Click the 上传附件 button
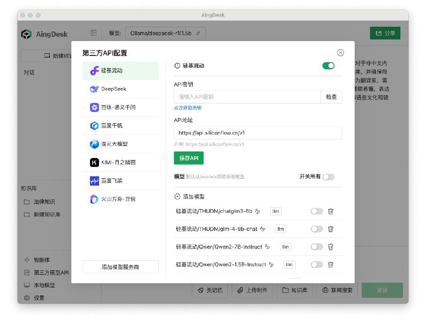Screen dimensions: 426x320 point(252,290)
